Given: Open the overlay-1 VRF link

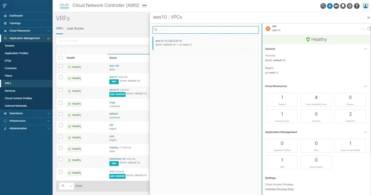Looking at the screenshot, I should point(115,148).
